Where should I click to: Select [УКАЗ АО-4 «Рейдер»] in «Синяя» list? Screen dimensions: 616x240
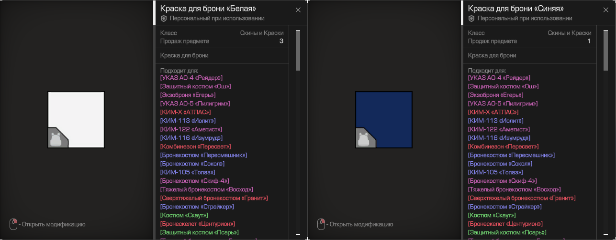click(x=499, y=78)
